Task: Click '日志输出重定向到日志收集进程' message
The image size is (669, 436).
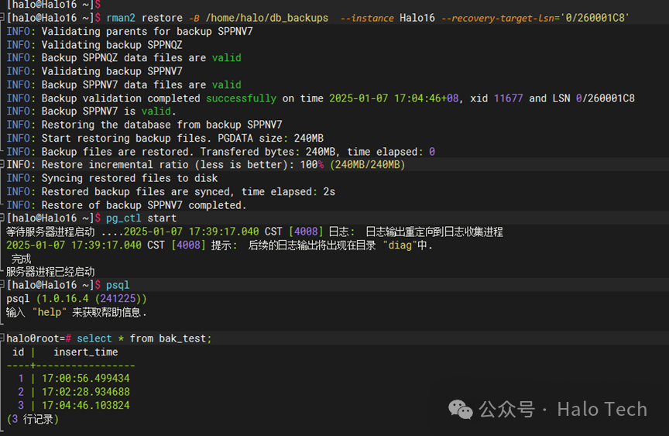Action: 434,232
